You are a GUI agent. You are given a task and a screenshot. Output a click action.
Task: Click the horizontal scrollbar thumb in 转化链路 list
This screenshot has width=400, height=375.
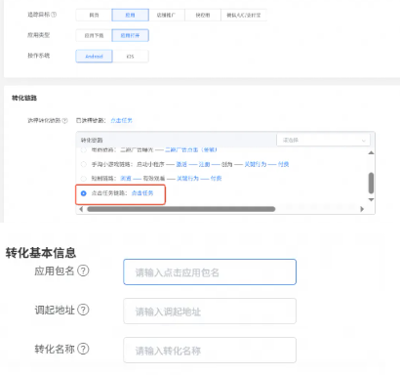pyautogui.click(x=181, y=209)
